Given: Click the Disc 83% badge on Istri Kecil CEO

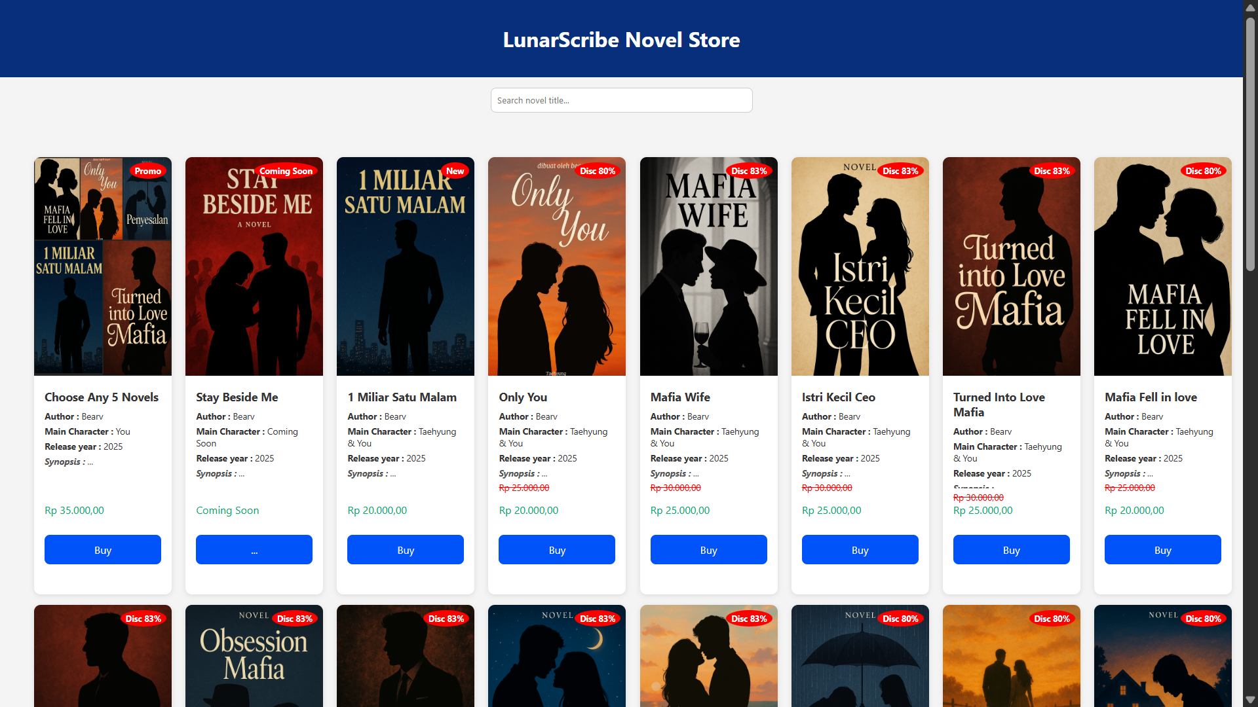Looking at the screenshot, I should [x=900, y=171].
